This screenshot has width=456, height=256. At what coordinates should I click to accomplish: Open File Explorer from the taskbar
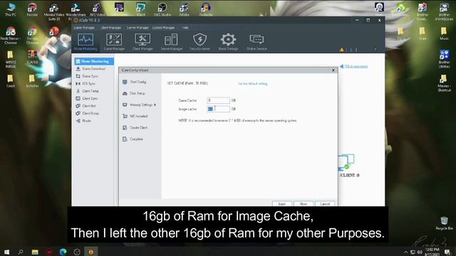point(35,252)
